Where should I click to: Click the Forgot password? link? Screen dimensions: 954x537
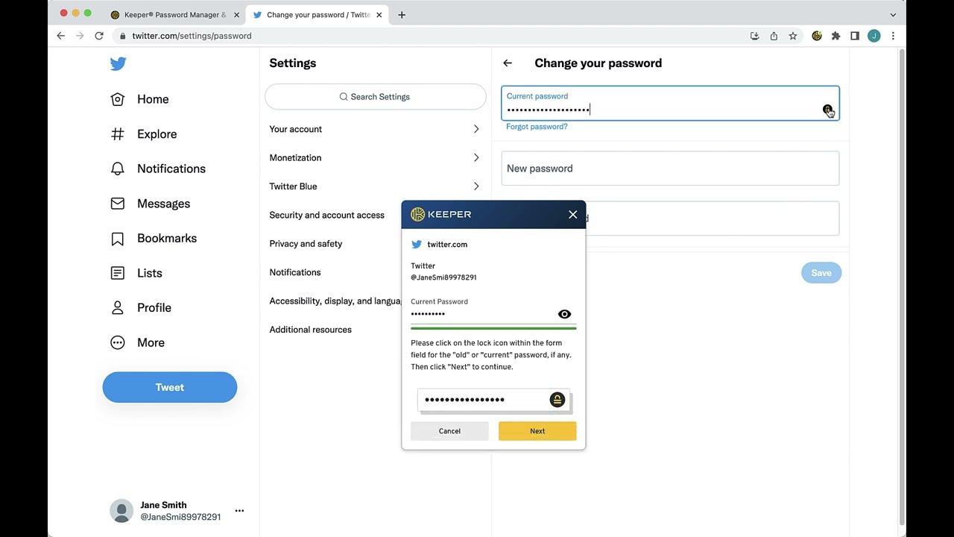(x=537, y=127)
